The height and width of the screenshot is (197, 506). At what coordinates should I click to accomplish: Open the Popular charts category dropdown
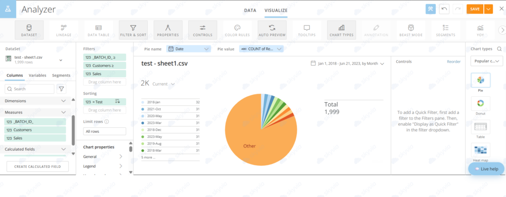click(487, 61)
